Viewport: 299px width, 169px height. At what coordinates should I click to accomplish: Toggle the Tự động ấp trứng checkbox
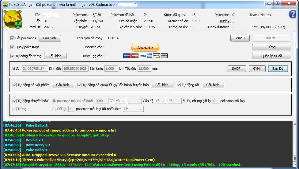pos(12,56)
